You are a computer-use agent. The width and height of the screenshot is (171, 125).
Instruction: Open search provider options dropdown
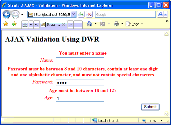tap(166, 14)
